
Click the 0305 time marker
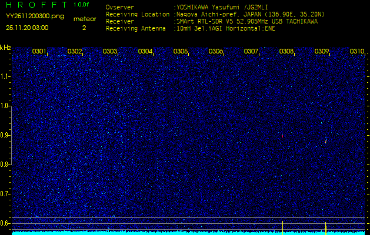click(x=180, y=51)
